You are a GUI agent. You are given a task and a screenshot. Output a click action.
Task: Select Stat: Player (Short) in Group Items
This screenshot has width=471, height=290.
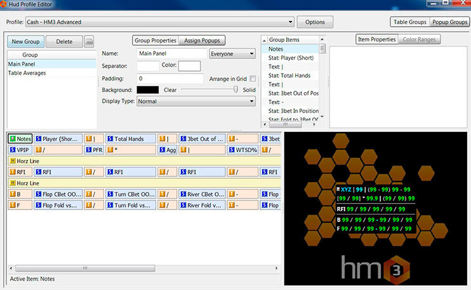291,58
